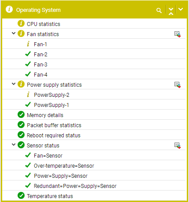Screen dimensions: 189x202
Task: Click the Temperature status green check icon
Action: point(21,195)
